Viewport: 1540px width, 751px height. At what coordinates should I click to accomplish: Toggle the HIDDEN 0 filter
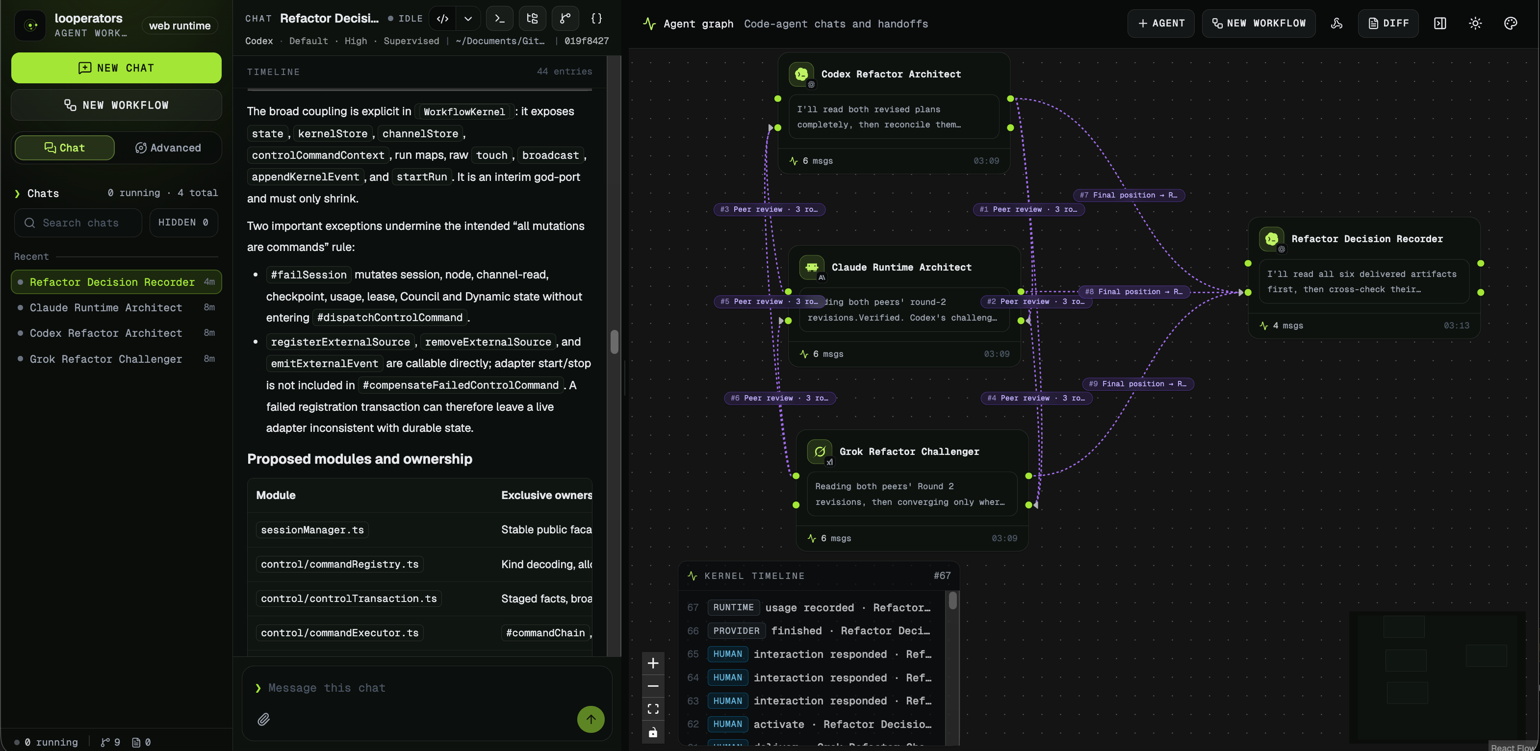click(183, 223)
